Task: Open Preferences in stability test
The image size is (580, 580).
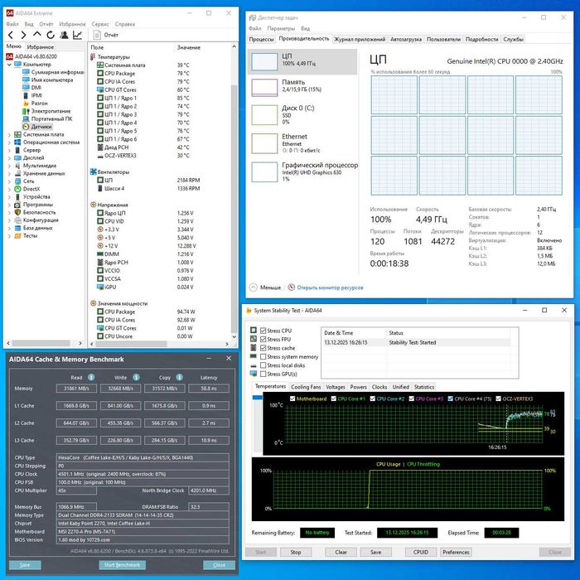Action: (x=456, y=552)
